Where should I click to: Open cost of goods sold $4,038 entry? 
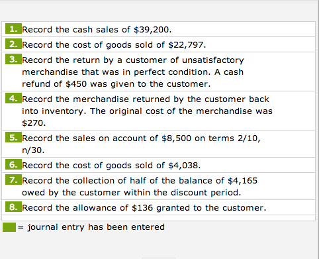[158, 165]
